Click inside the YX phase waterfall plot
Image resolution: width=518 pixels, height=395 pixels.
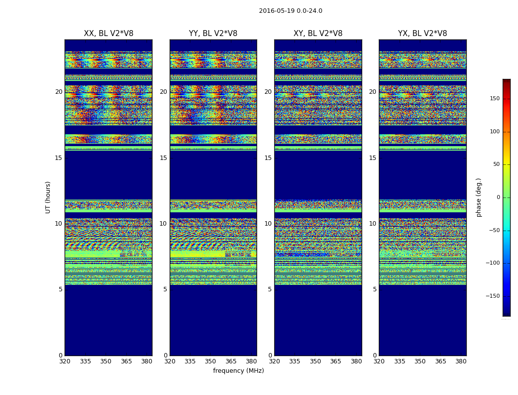[422, 197]
